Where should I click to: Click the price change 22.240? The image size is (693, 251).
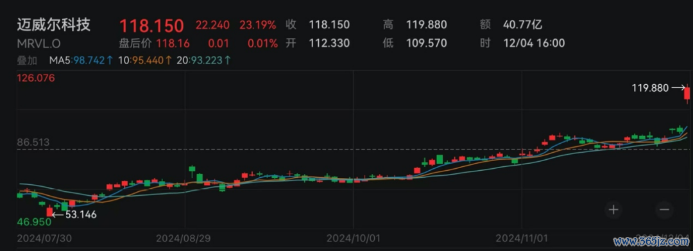212,25
